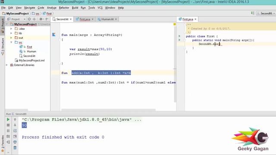The width and height of the screenshot is (276, 155).
Task: Click highlighted 90 output in console
Action: 24,125
